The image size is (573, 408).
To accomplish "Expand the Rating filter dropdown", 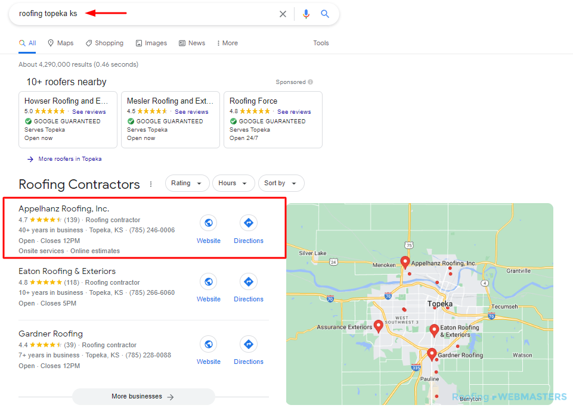I will 187,183.
